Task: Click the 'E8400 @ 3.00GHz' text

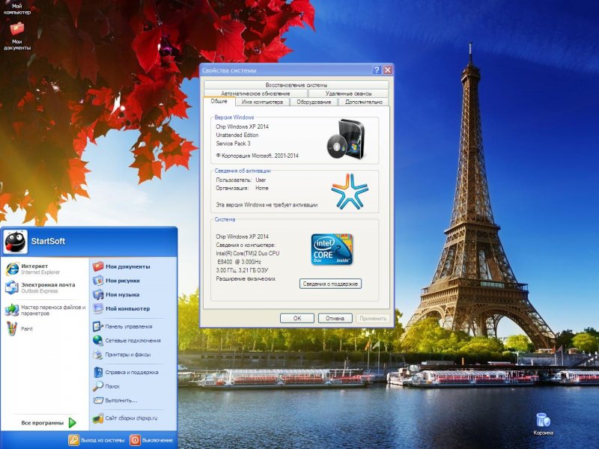Action: point(239,262)
